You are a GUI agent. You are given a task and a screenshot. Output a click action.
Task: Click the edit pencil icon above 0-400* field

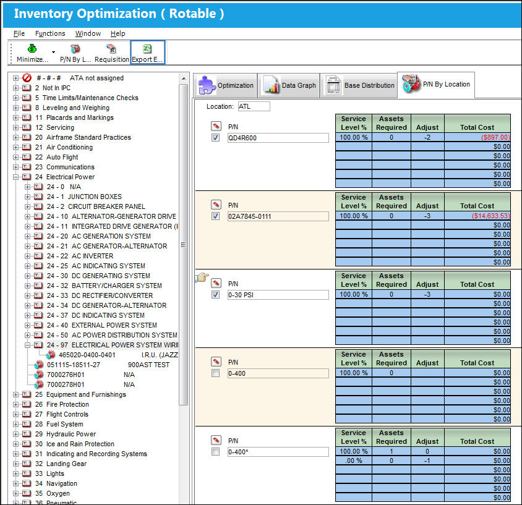click(216, 440)
